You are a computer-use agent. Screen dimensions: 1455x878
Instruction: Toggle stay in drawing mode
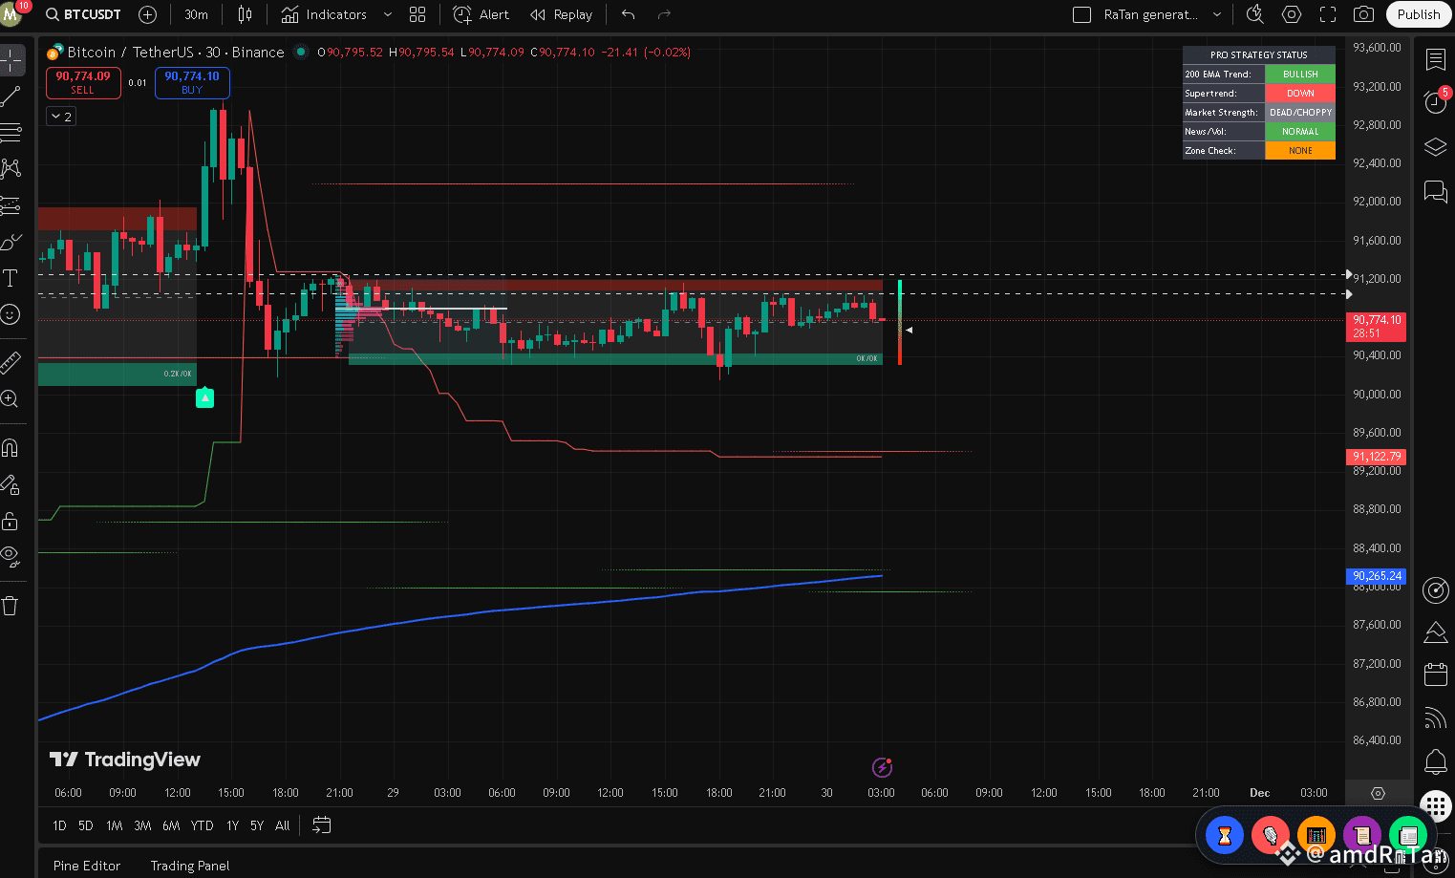[11, 484]
